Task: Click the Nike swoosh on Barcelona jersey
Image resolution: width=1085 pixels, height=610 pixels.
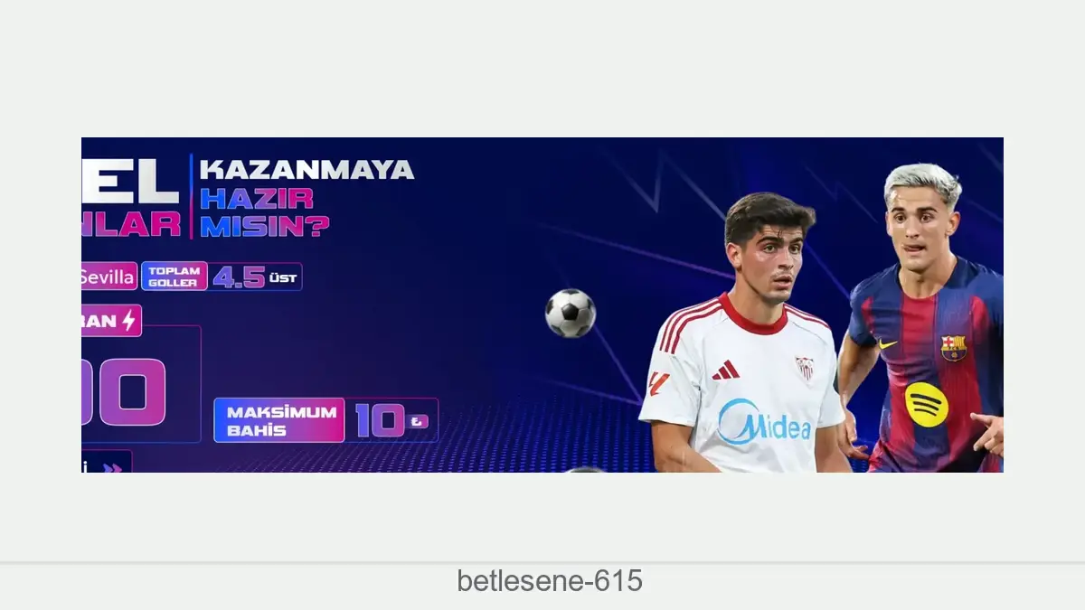Action: click(x=888, y=343)
